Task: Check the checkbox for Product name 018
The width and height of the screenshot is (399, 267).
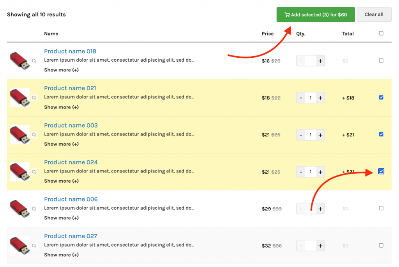Action: tap(381, 60)
